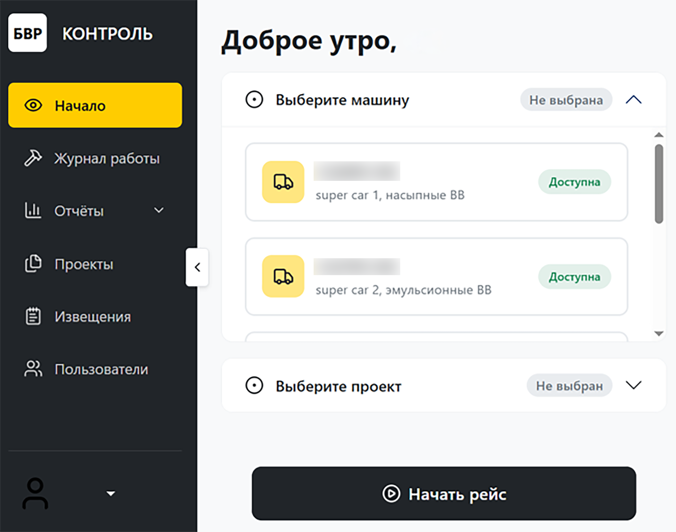The width and height of the screenshot is (676, 532).
Task: Select the radio circle beside Выберите машину
Action: pos(254,100)
